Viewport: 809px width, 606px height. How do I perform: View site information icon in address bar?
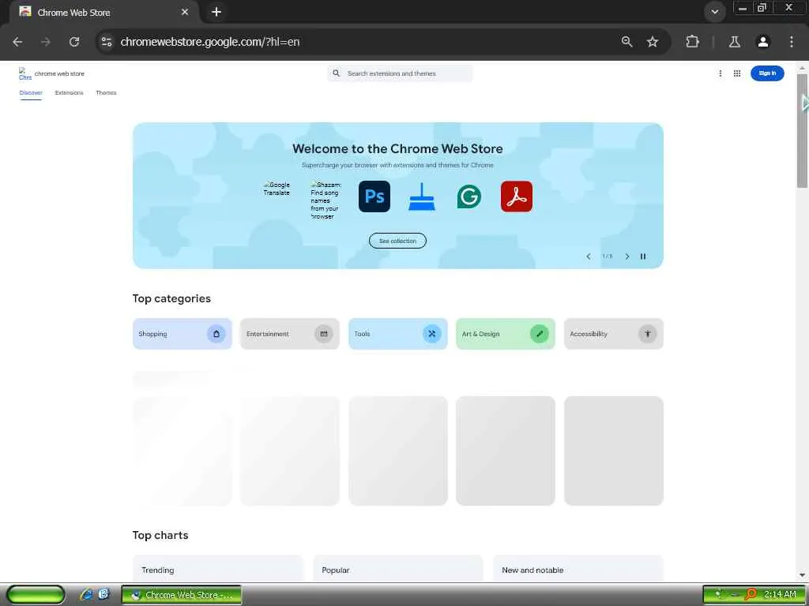pos(107,42)
